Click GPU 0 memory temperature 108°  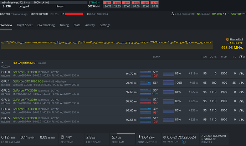tap(155, 75)
